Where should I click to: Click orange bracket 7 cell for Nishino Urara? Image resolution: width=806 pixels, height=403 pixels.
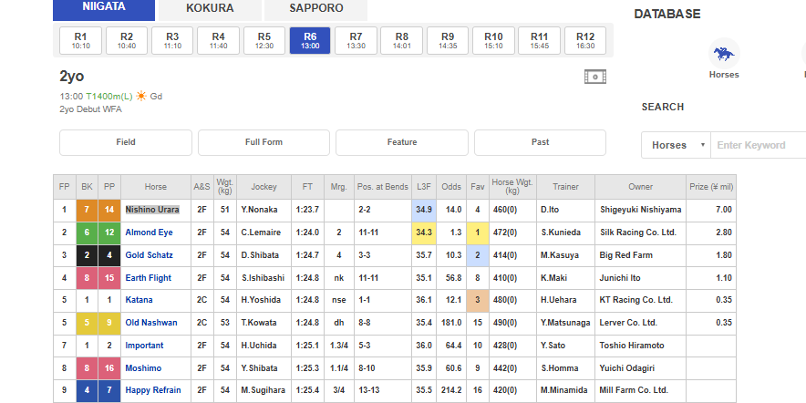click(x=87, y=210)
